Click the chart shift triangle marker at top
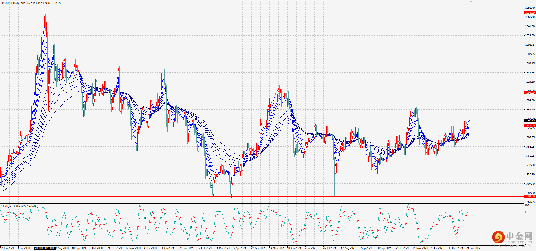This screenshot has width=536, height=251. tap(471, 1)
